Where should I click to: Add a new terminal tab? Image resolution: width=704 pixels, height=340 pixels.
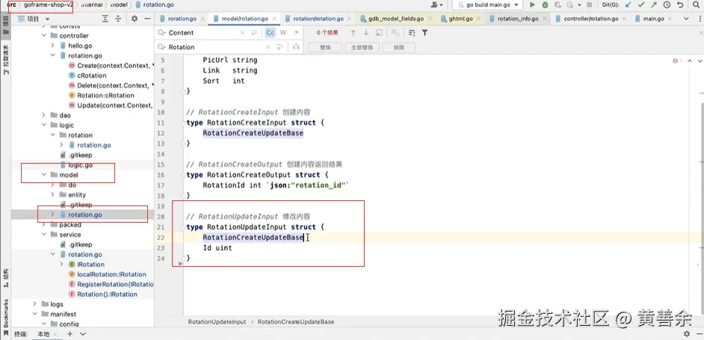70,334
